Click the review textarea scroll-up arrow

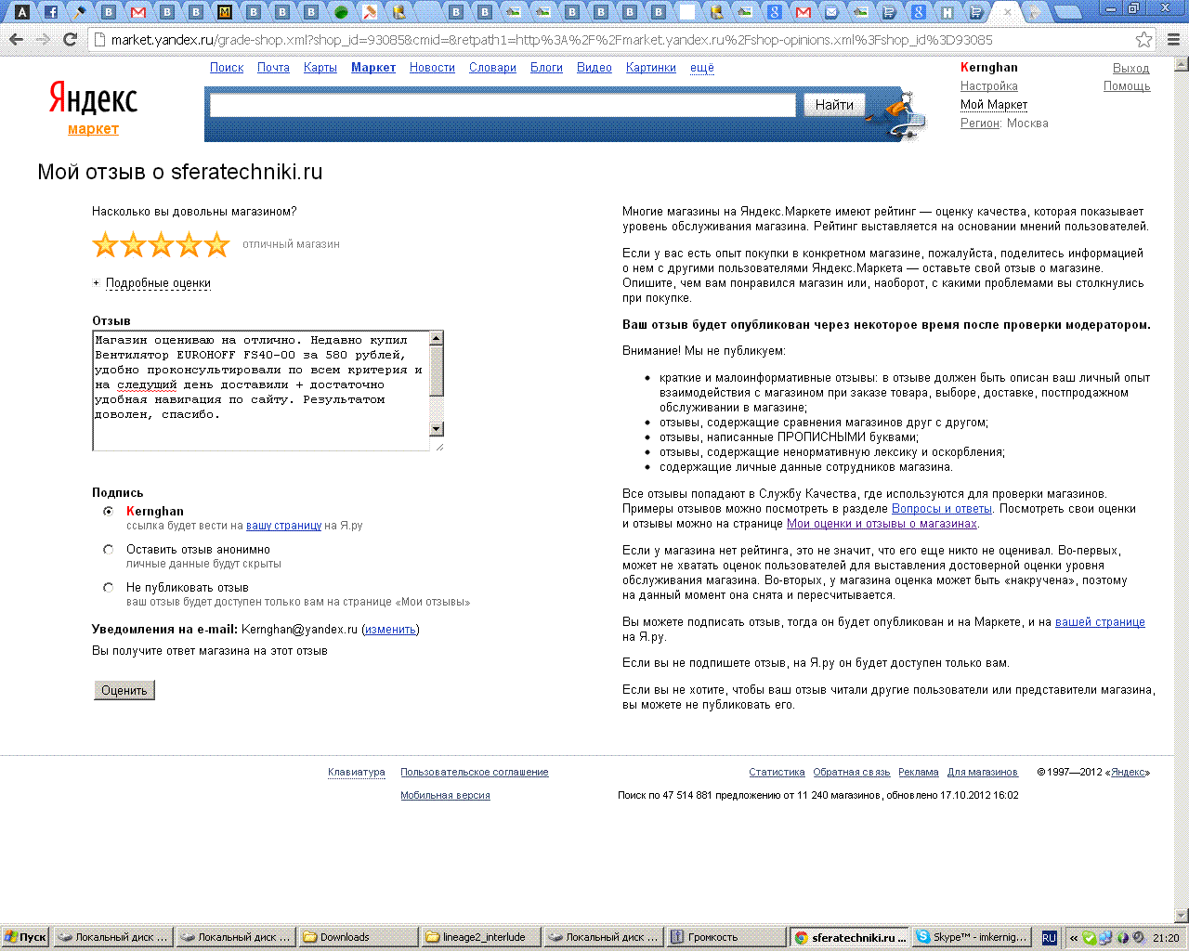[437, 338]
